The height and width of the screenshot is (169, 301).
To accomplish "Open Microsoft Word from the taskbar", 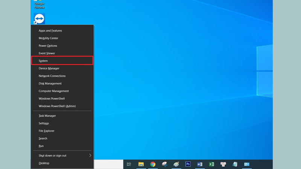I will [200, 164].
